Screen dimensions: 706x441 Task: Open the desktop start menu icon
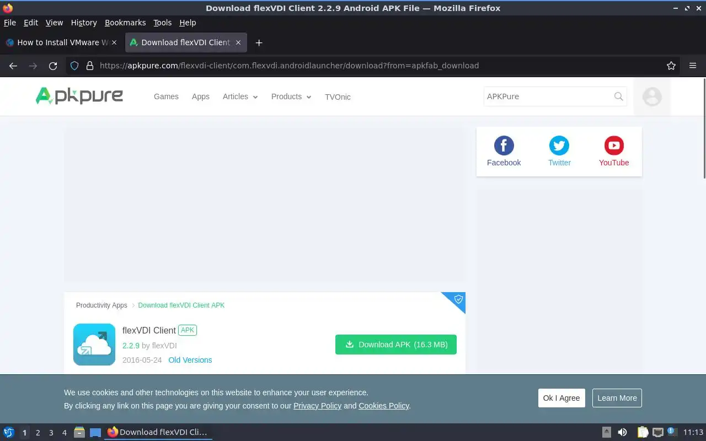point(8,432)
